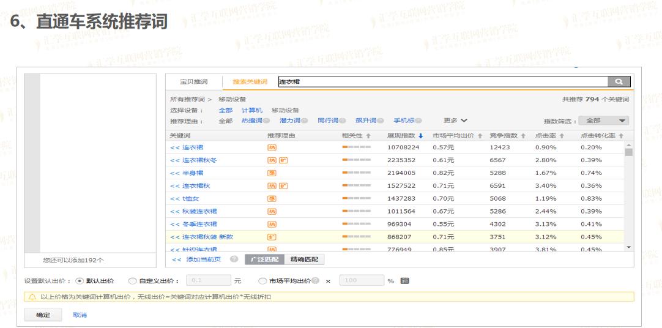The image size is (662, 328).
Task: Select the 默认出价 radio button
Action: click(79, 281)
